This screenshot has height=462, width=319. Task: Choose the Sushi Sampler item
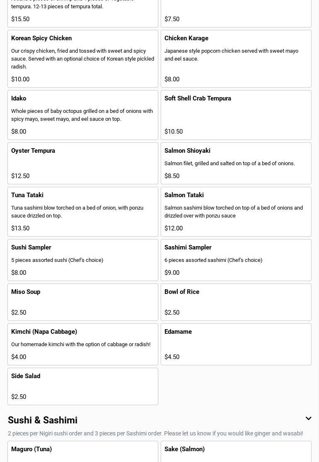point(83,260)
